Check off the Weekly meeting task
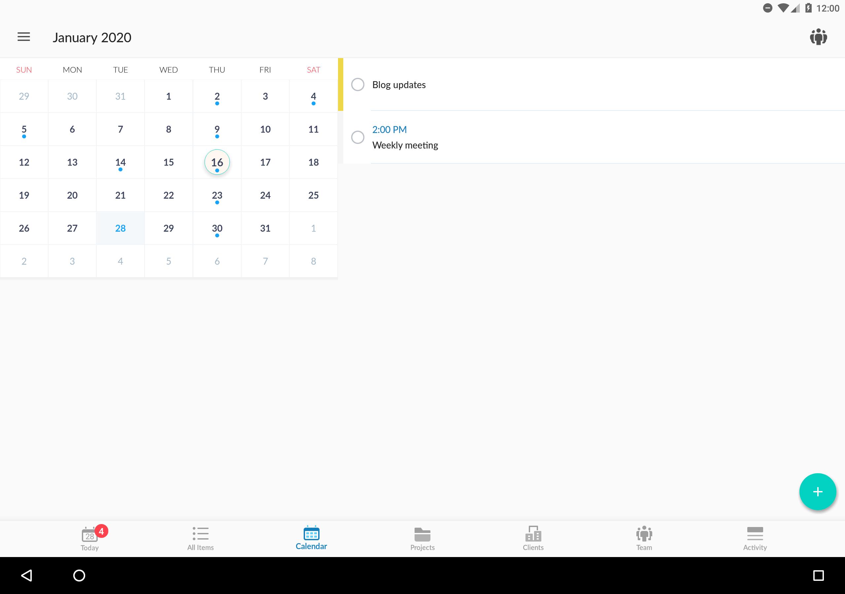The image size is (845, 594). (358, 137)
